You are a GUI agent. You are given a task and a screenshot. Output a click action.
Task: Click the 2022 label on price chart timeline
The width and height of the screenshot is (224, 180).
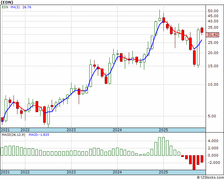click(25, 130)
